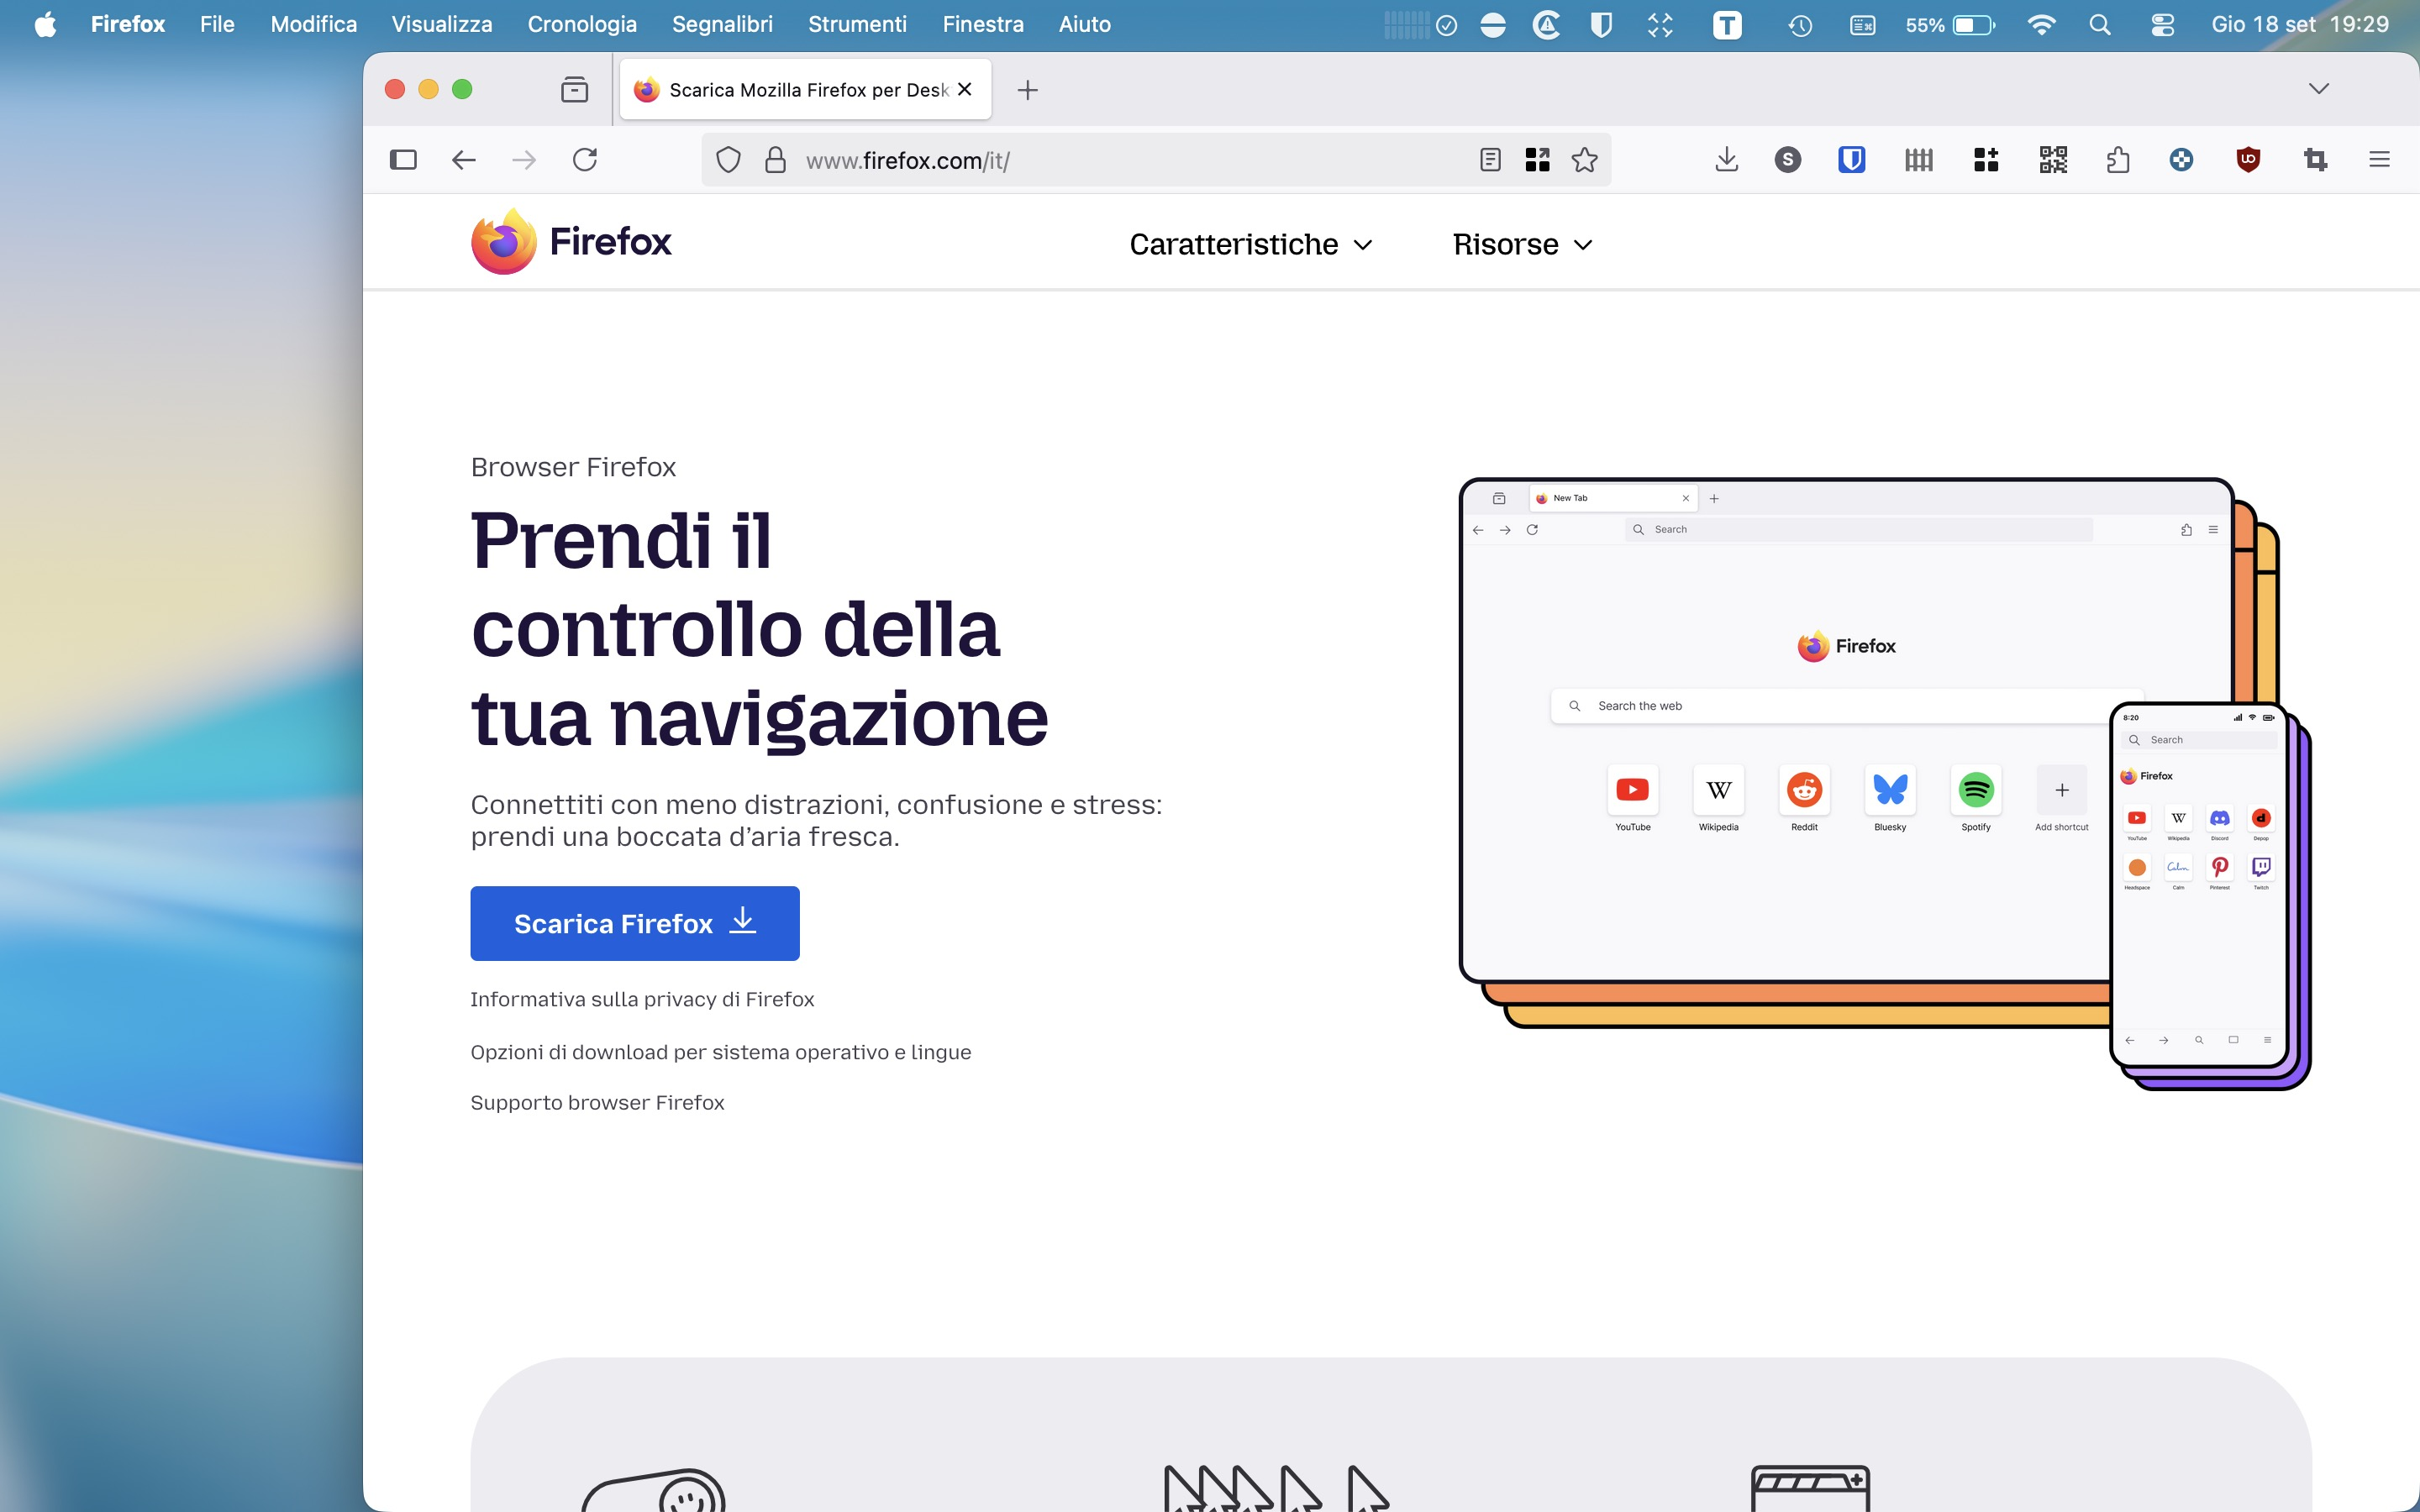Open a new tab with plus button
Image resolution: width=2420 pixels, height=1512 pixels.
[x=1027, y=90]
